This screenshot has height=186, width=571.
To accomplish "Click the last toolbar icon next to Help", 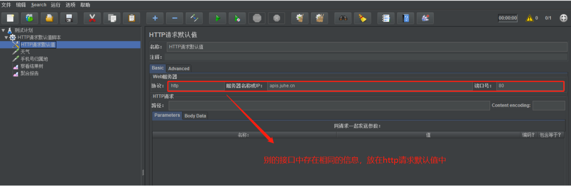I will coord(425,18).
